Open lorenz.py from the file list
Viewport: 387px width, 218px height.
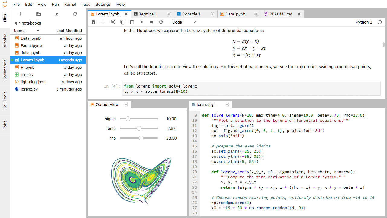coord(28,89)
